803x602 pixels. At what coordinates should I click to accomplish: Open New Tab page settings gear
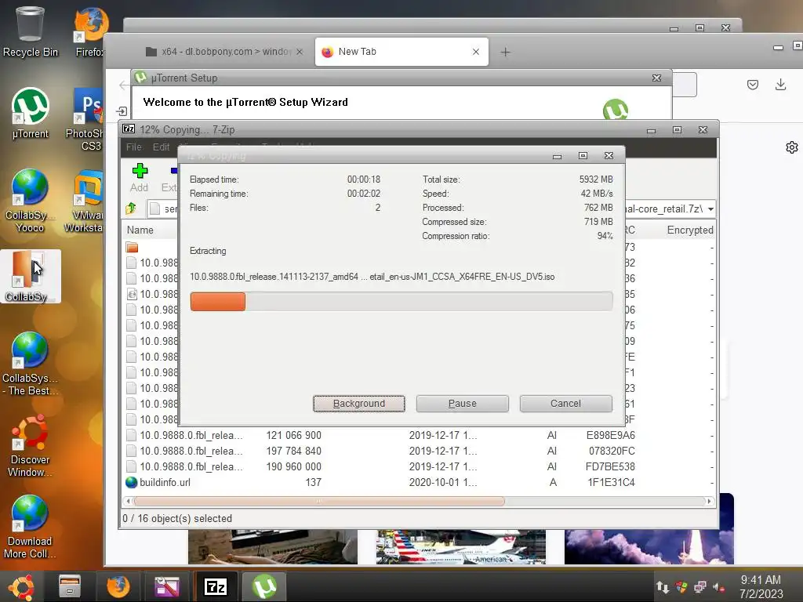point(792,147)
